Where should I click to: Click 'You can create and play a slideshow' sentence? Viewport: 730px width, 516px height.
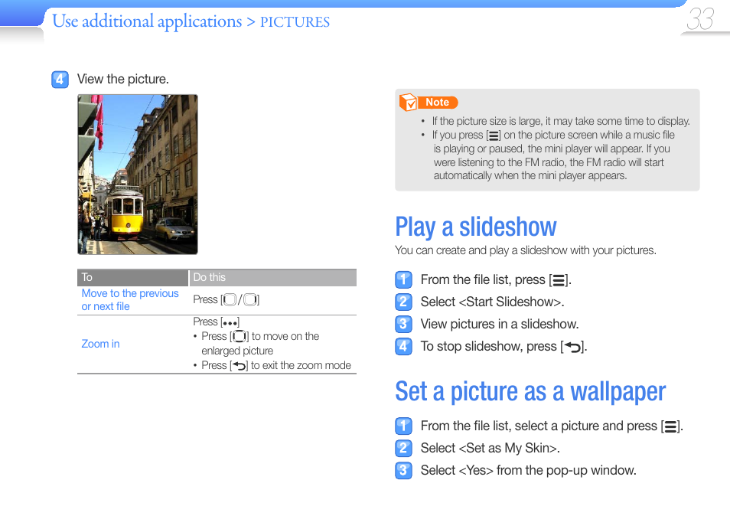click(526, 250)
